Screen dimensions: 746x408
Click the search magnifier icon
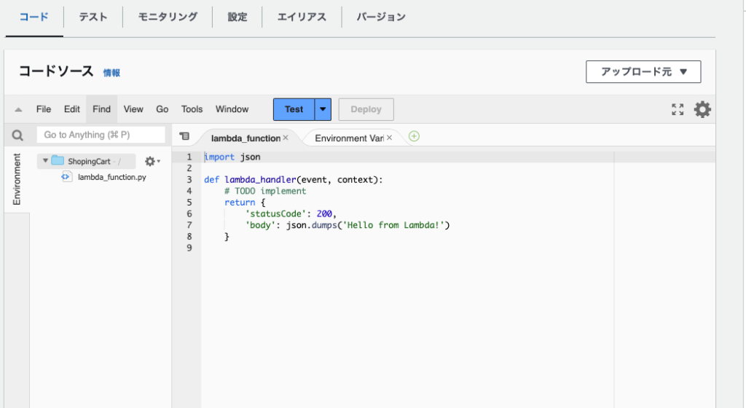coord(17,136)
